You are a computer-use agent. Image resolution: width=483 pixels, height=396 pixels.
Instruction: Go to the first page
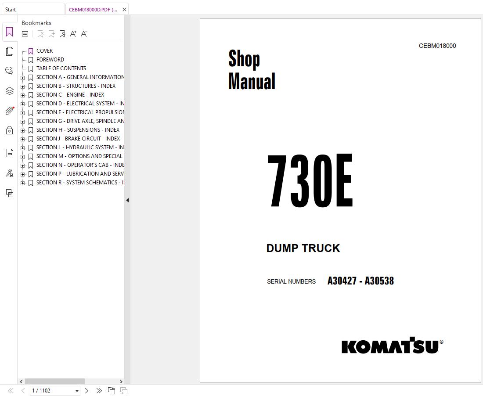(x=11, y=391)
